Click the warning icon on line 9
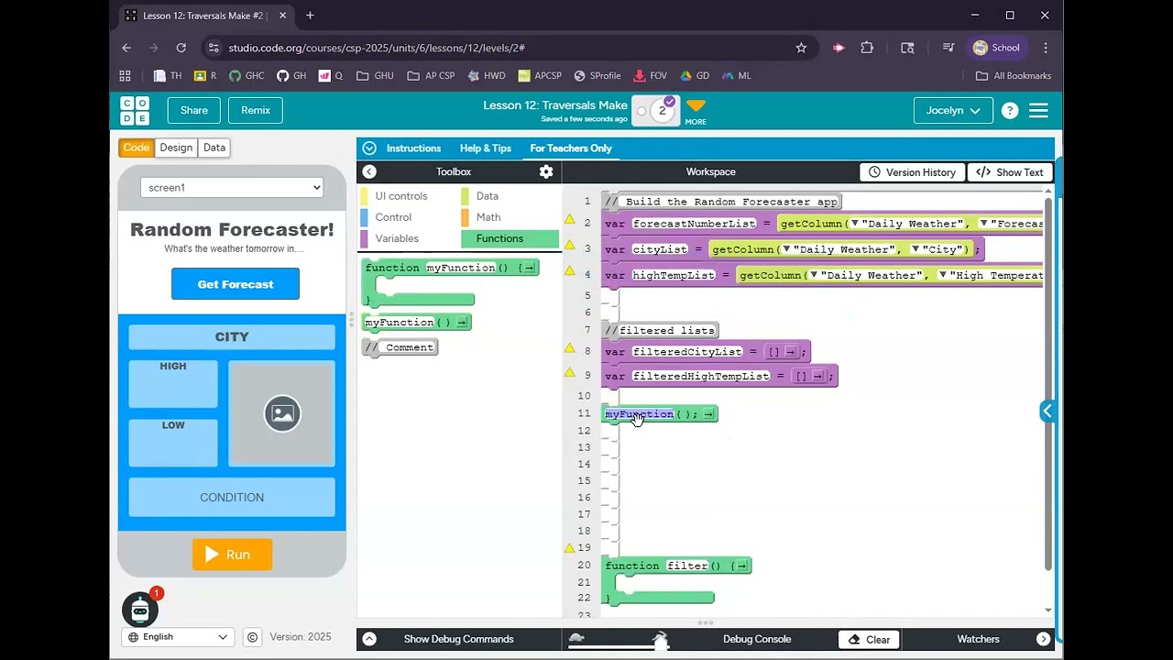This screenshot has width=1173, height=660. tap(570, 373)
